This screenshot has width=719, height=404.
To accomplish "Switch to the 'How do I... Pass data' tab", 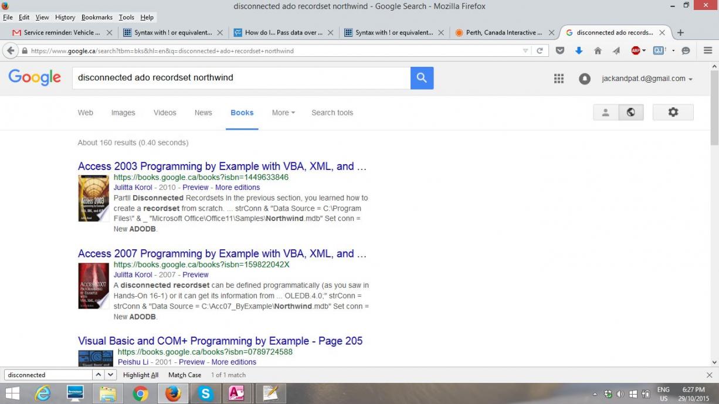I will pyautogui.click(x=283, y=33).
